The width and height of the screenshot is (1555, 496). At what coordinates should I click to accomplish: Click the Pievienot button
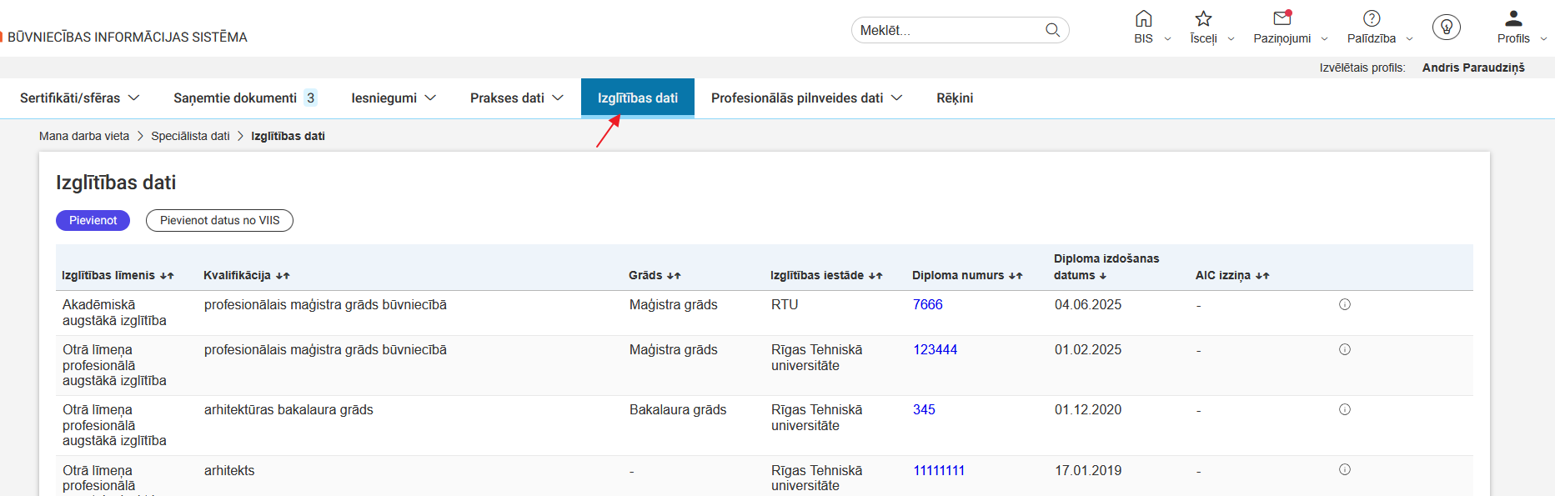pos(93,220)
